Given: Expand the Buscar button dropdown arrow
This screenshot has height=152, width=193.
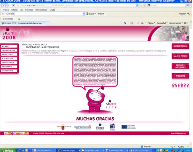Looking at the screenshot, I should point(96,14).
